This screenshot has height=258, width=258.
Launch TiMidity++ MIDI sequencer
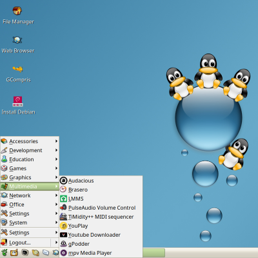click(x=101, y=217)
